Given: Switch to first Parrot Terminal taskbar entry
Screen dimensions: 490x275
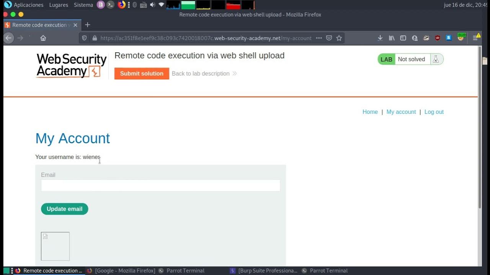Looking at the screenshot, I should click(182, 270).
